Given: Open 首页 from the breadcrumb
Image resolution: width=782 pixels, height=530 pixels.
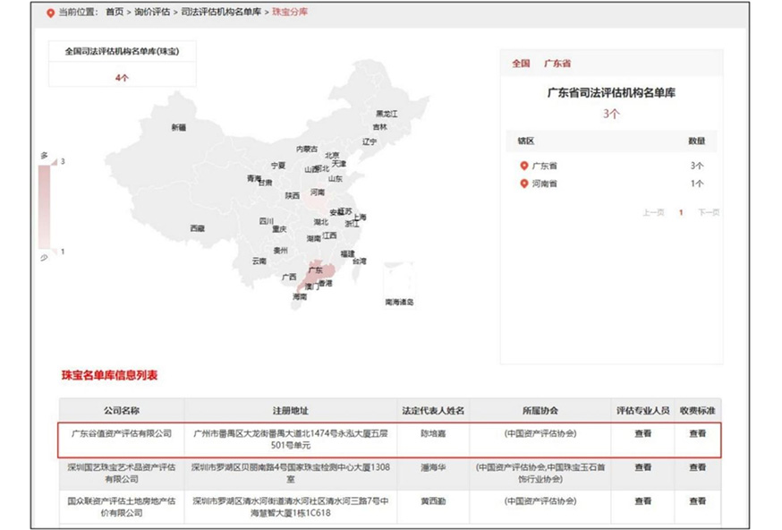Looking at the screenshot, I should point(116,13).
